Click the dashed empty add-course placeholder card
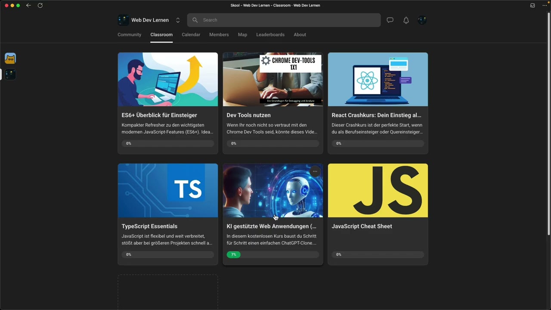551x310 pixels. pyautogui.click(x=168, y=292)
